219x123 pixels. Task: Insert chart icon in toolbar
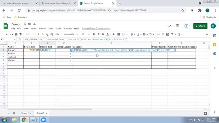pyautogui.click(x=168, y=34)
